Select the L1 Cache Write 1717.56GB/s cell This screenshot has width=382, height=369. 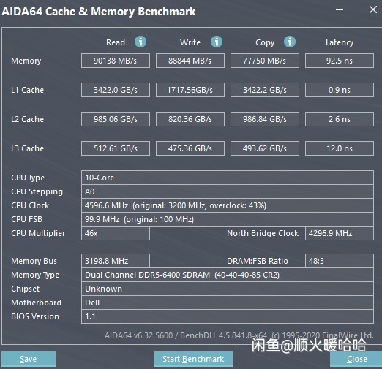(x=190, y=90)
